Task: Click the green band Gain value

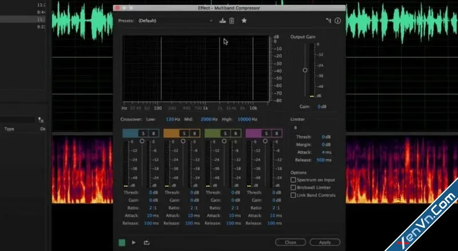Action: [235, 200]
